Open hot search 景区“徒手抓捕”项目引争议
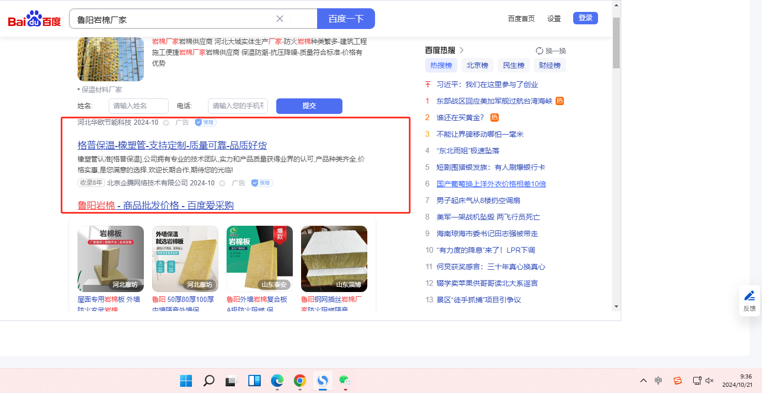 pos(479,300)
